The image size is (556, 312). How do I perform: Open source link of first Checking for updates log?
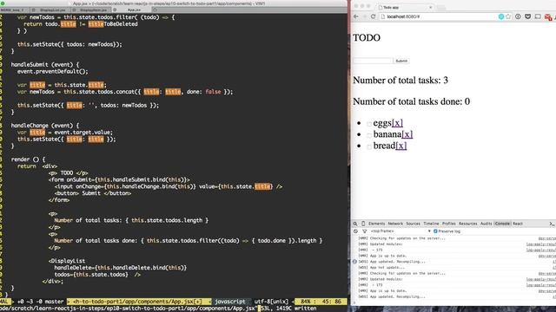[546, 238]
